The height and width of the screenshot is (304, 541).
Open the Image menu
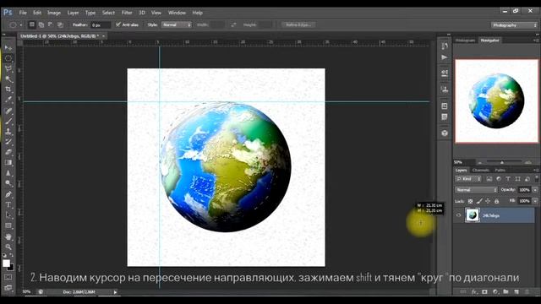pyautogui.click(x=54, y=13)
